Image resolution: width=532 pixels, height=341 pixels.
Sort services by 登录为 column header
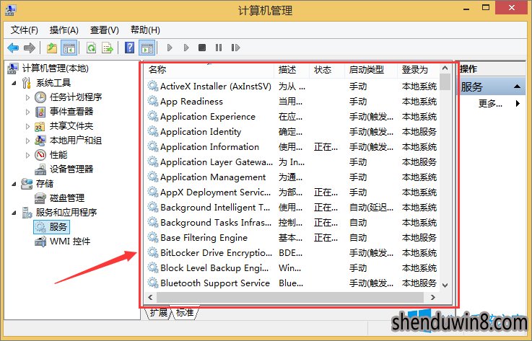(x=418, y=70)
